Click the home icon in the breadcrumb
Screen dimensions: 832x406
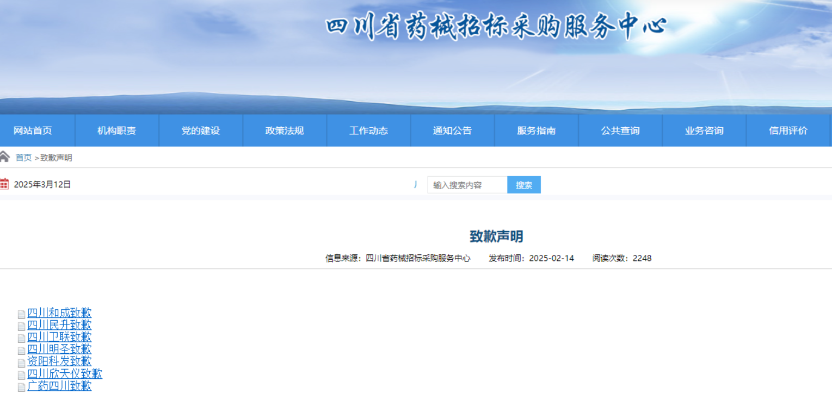(x=4, y=157)
